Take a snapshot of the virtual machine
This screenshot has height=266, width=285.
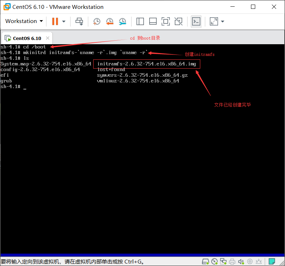click(x=97, y=21)
